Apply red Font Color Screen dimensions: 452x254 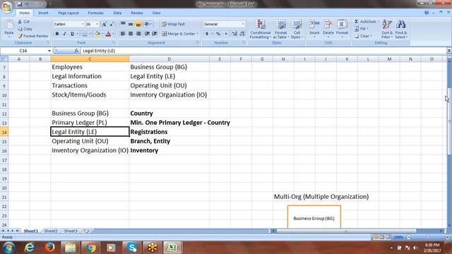108,34
